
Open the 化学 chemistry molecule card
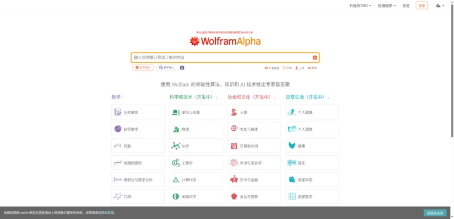point(196,145)
